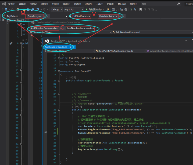Click the pin icon on DataProxy.cs tab
Viewport: 193px width, 165px height.
click(x=45, y=16)
